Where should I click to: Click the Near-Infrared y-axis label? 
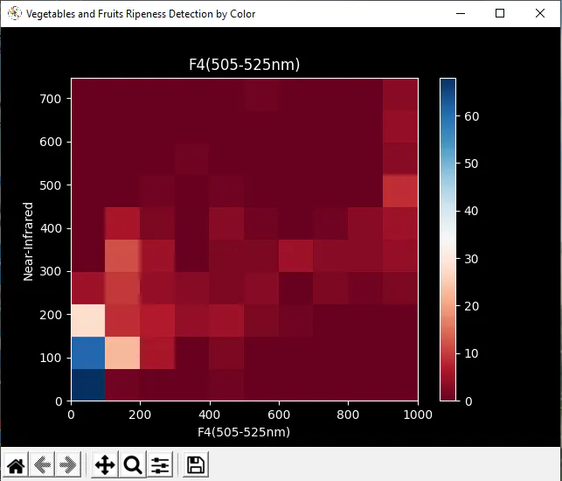tap(28, 241)
